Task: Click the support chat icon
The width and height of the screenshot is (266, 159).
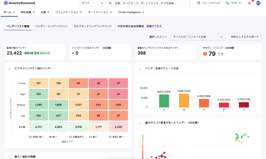Action: [x=228, y=3]
